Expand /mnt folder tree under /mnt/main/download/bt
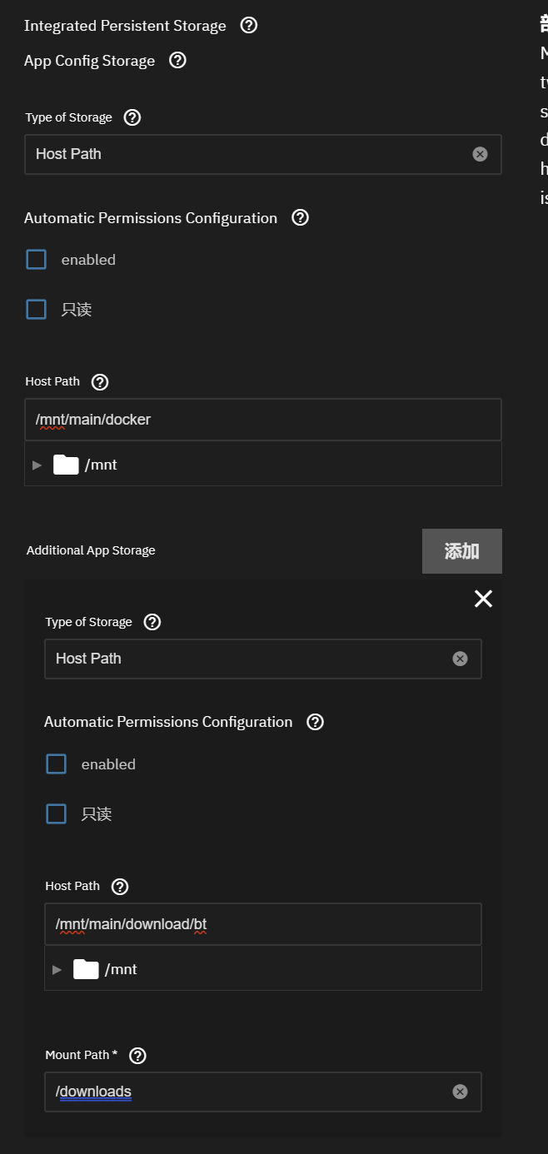The width and height of the screenshot is (548, 1154). point(57,969)
